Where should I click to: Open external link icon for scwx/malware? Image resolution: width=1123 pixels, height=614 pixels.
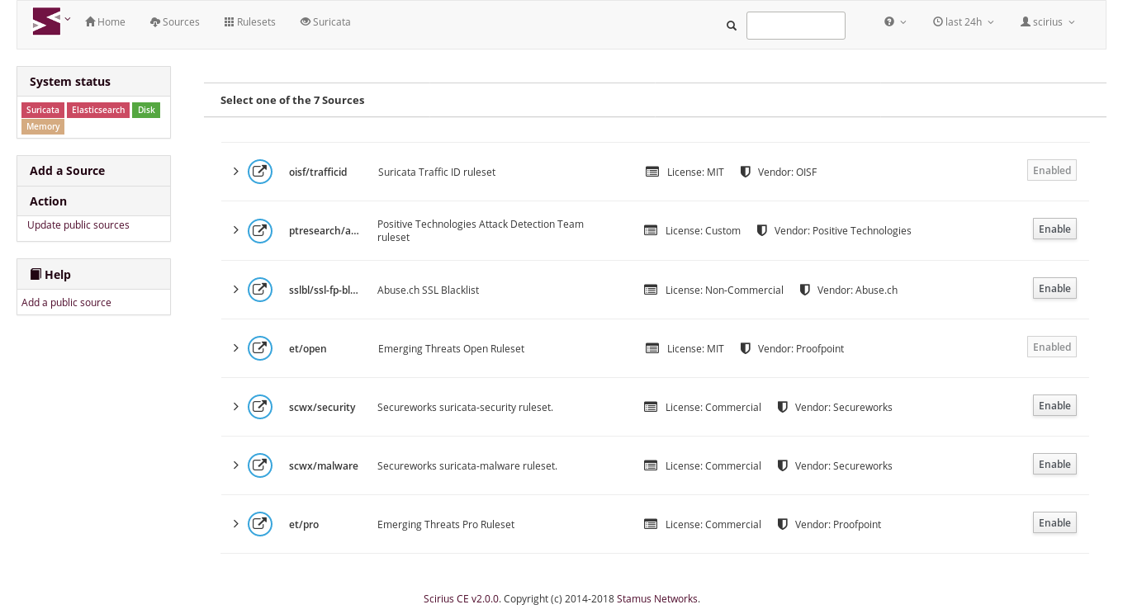point(260,465)
